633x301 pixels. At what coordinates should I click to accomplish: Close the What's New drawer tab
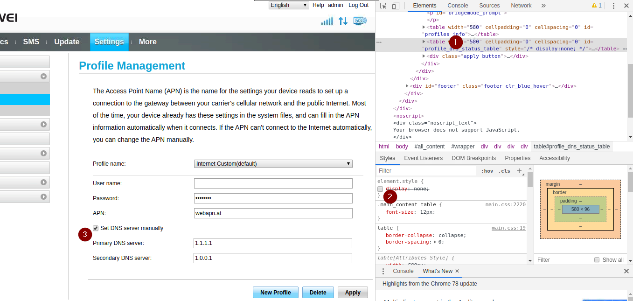pyautogui.click(x=457, y=271)
